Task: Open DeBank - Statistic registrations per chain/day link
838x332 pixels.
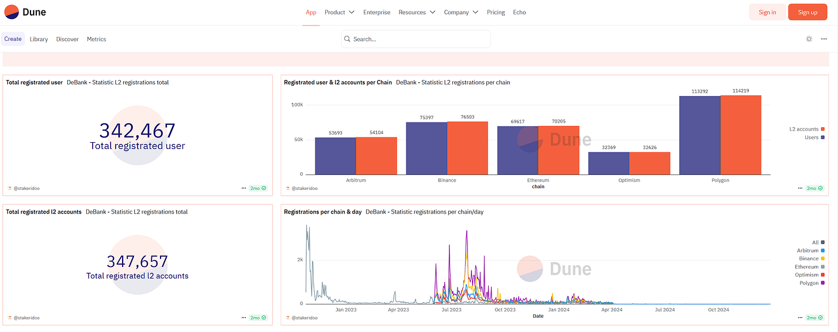Action: click(x=425, y=212)
